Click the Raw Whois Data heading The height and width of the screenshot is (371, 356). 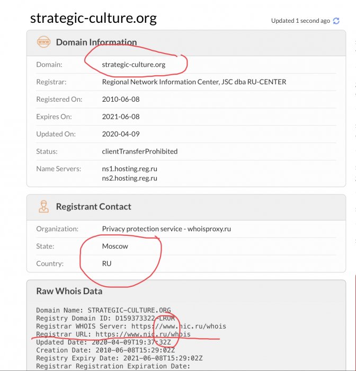tap(69, 291)
